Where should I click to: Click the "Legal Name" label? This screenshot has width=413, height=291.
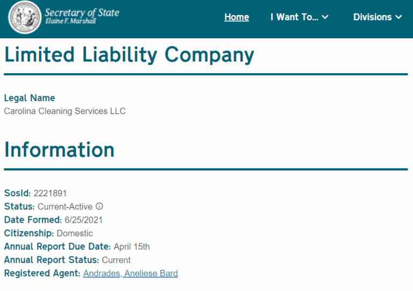pyautogui.click(x=30, y=98)
